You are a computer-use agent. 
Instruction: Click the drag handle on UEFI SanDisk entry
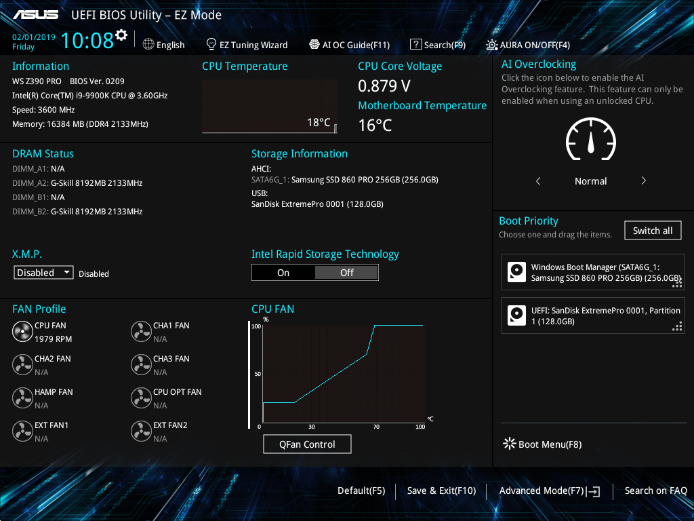tap(677, 327)
